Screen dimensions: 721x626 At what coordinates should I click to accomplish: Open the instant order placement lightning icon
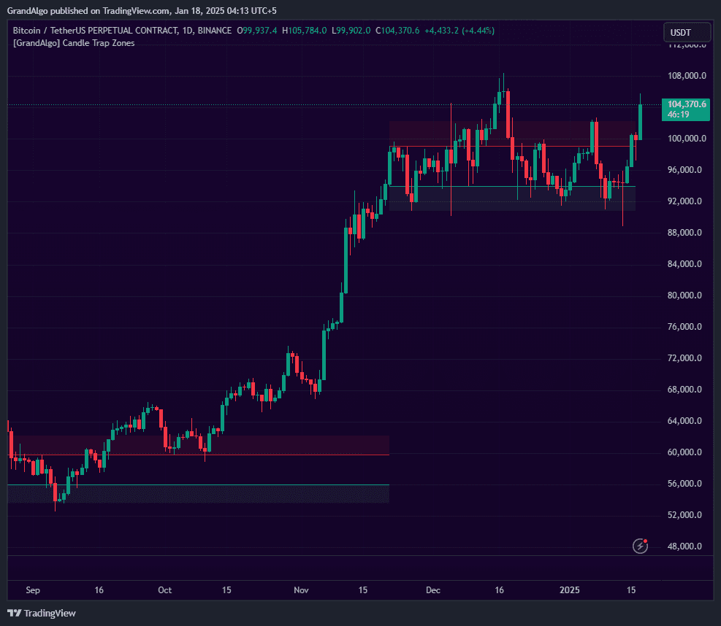click(x=640, y=545)
